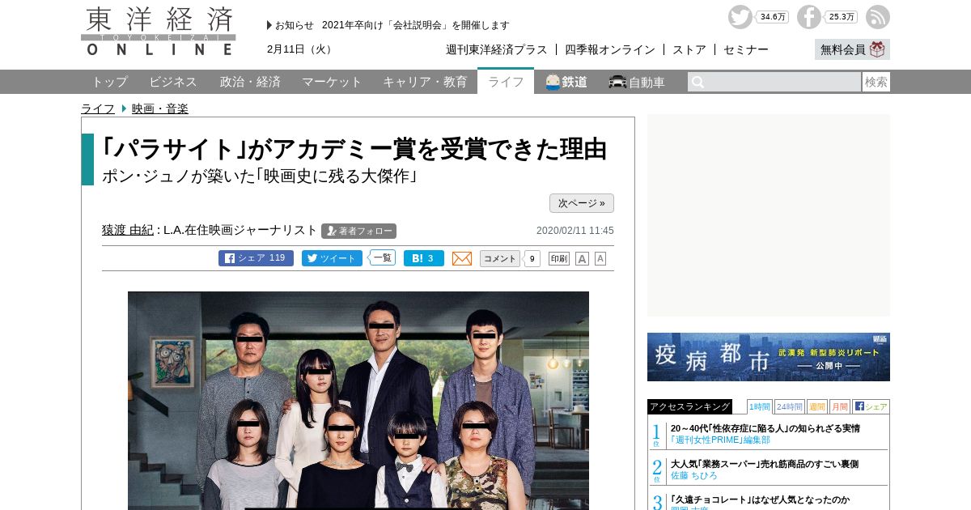Click the 映画・音楽 breadcrumb link
The image size is (971, 510).
coord(160,108)
